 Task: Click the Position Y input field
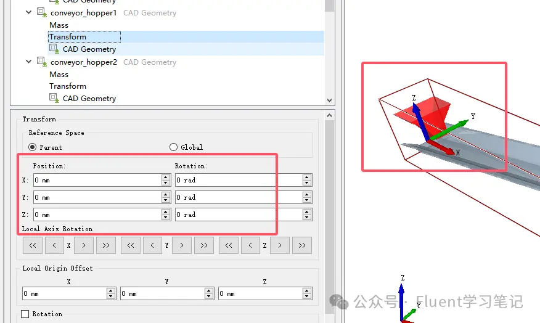(x=97, y=197)
